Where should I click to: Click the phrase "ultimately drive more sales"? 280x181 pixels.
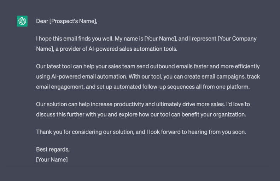coord(190,104)
